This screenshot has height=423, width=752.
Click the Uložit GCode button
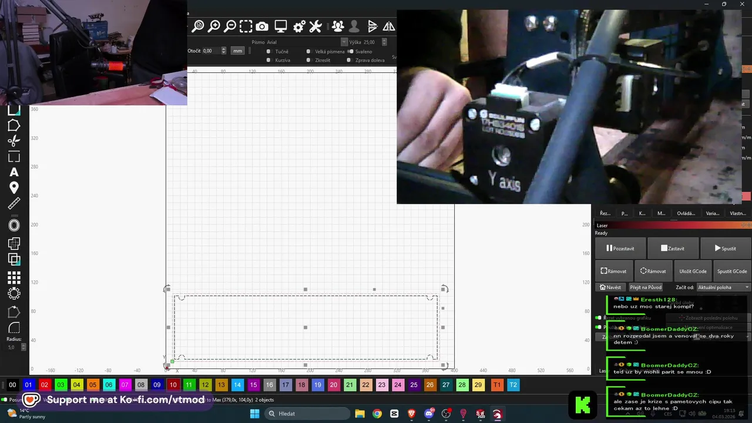pos(693,271)
